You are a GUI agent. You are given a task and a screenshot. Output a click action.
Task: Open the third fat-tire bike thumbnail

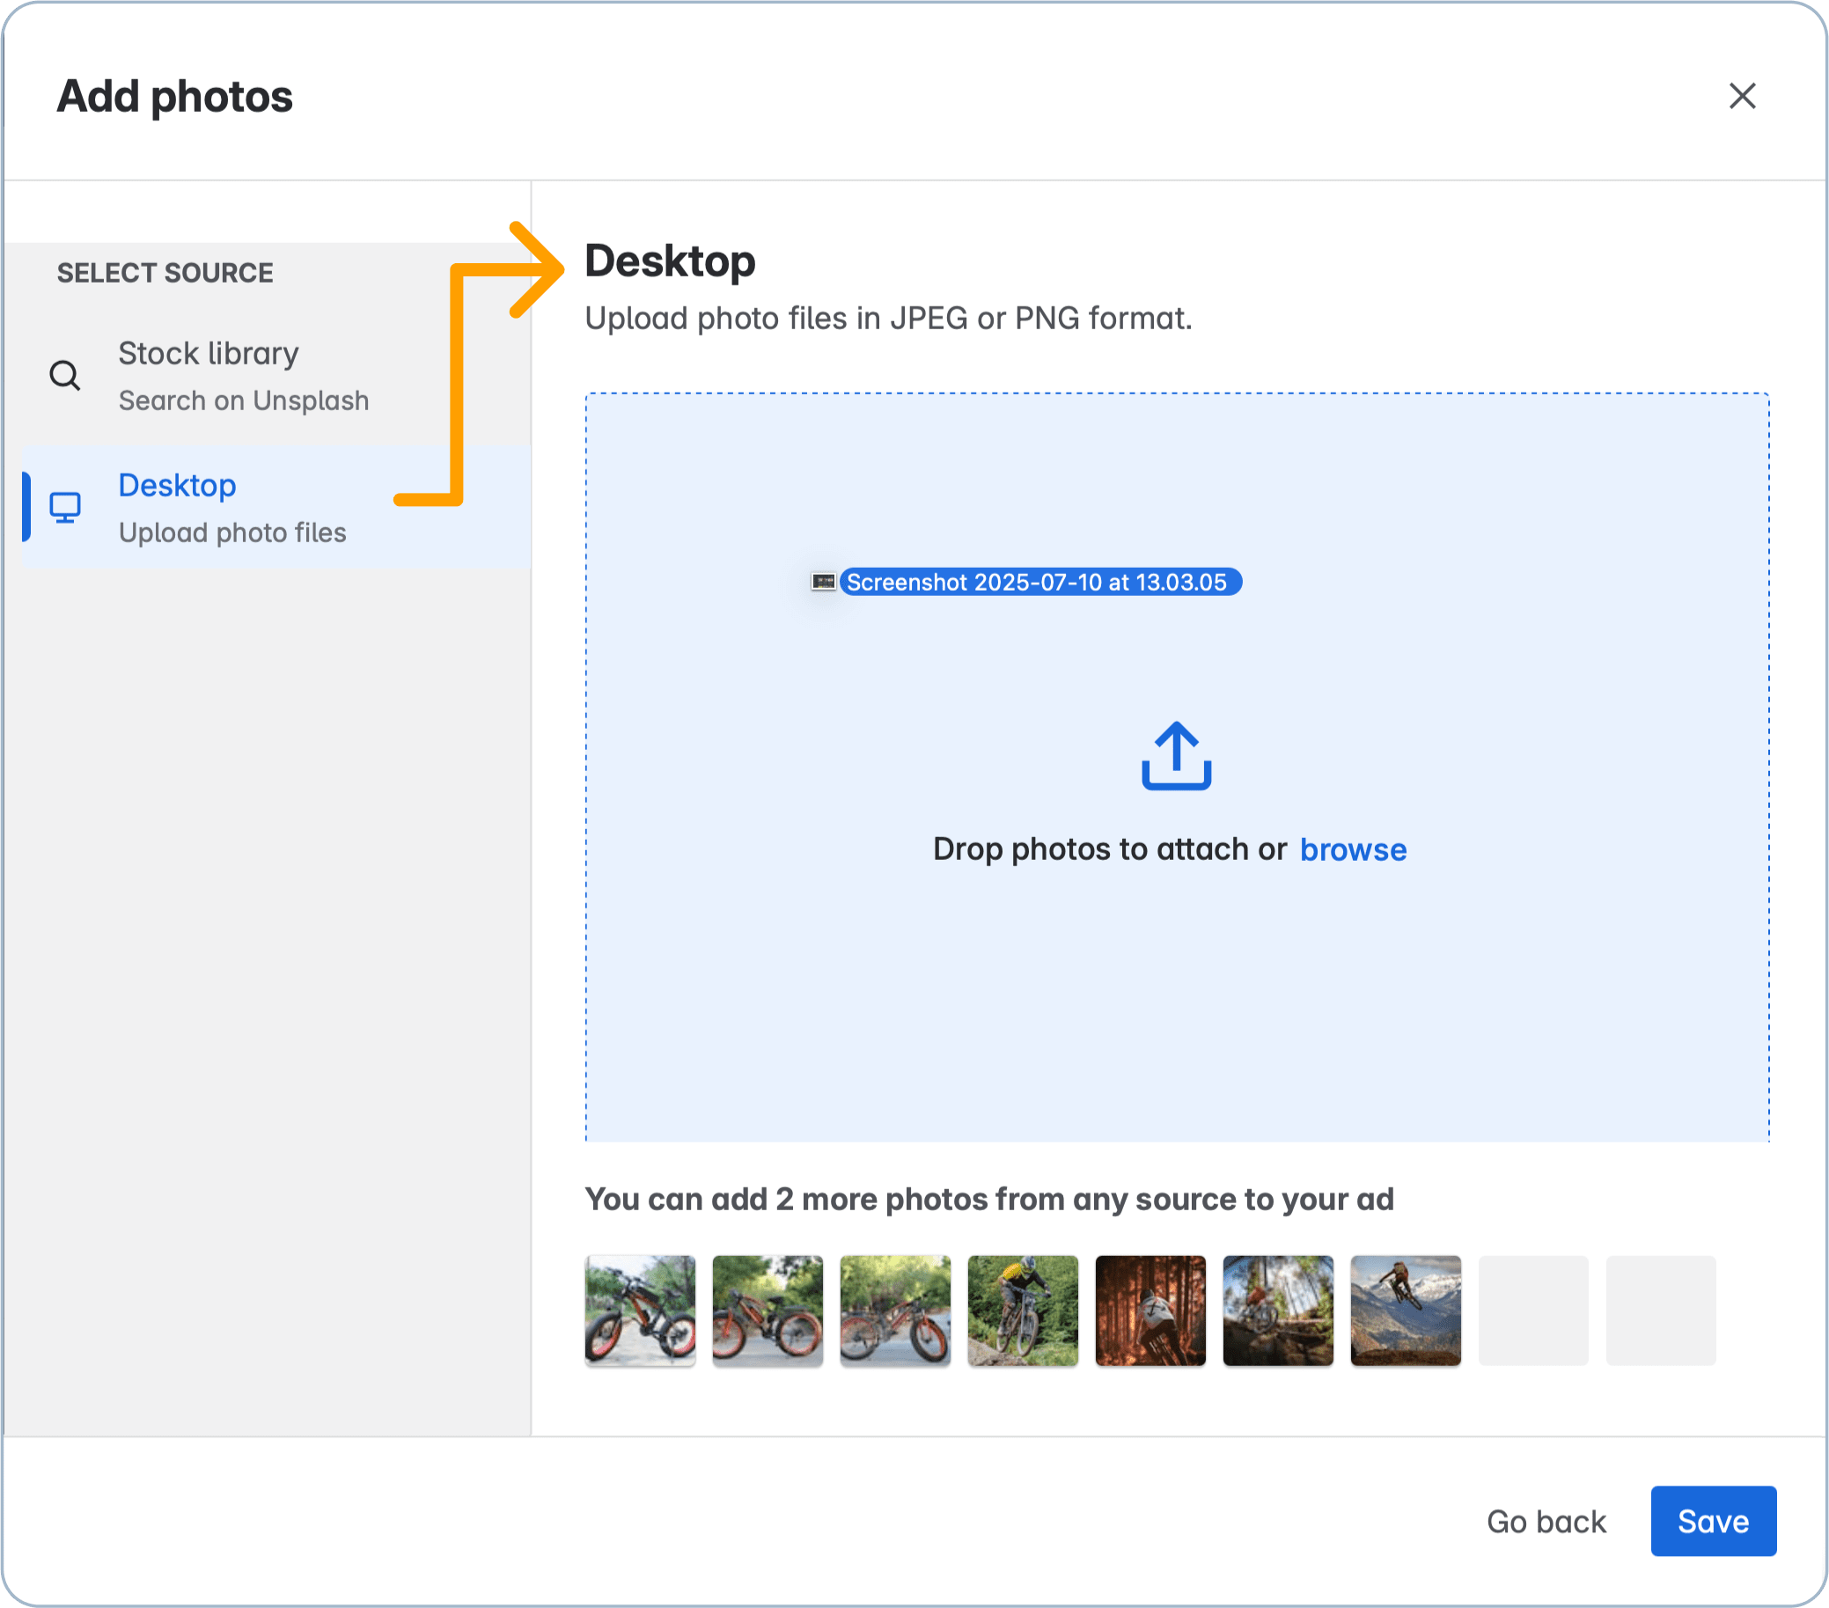pyautogui.click(x=895, y=1311)
